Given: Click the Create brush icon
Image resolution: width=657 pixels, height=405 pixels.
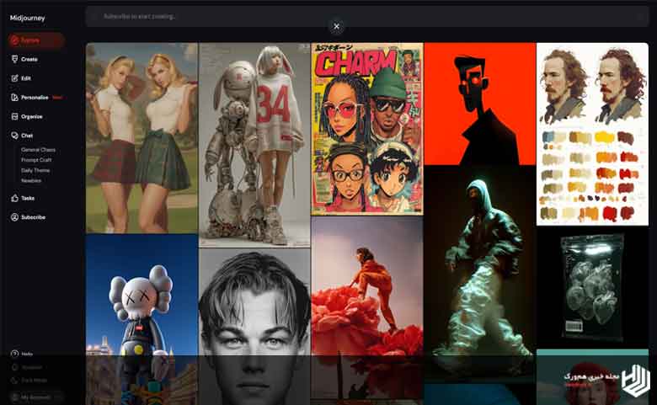Looking at the screenshot, I should (14, 59).
